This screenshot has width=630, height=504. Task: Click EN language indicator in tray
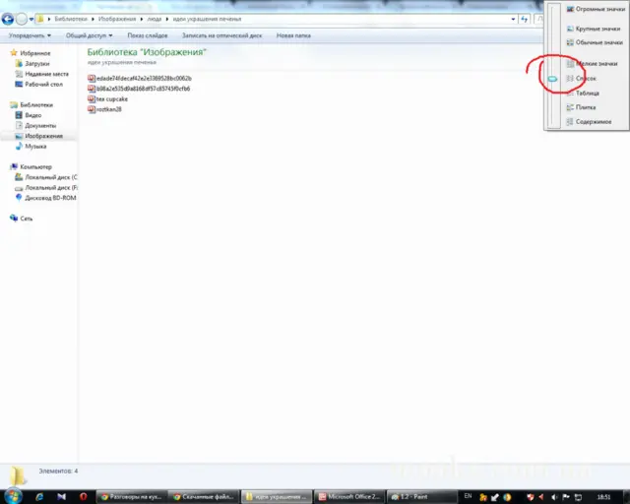coord(468,496)
